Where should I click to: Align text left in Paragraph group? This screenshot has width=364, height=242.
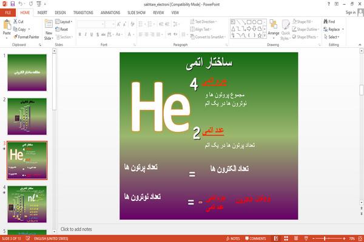pos(141,34)
